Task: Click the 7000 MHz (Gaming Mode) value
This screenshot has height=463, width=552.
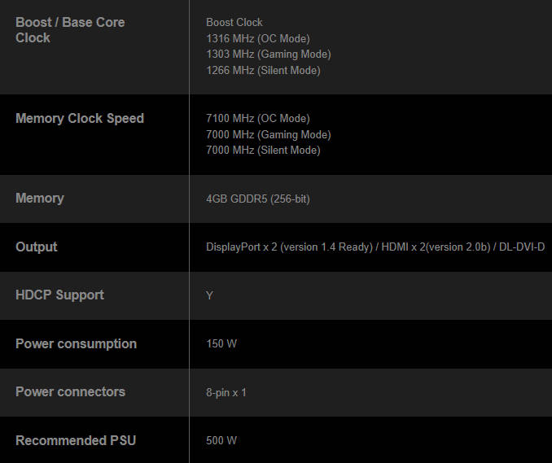Action: 269,134
